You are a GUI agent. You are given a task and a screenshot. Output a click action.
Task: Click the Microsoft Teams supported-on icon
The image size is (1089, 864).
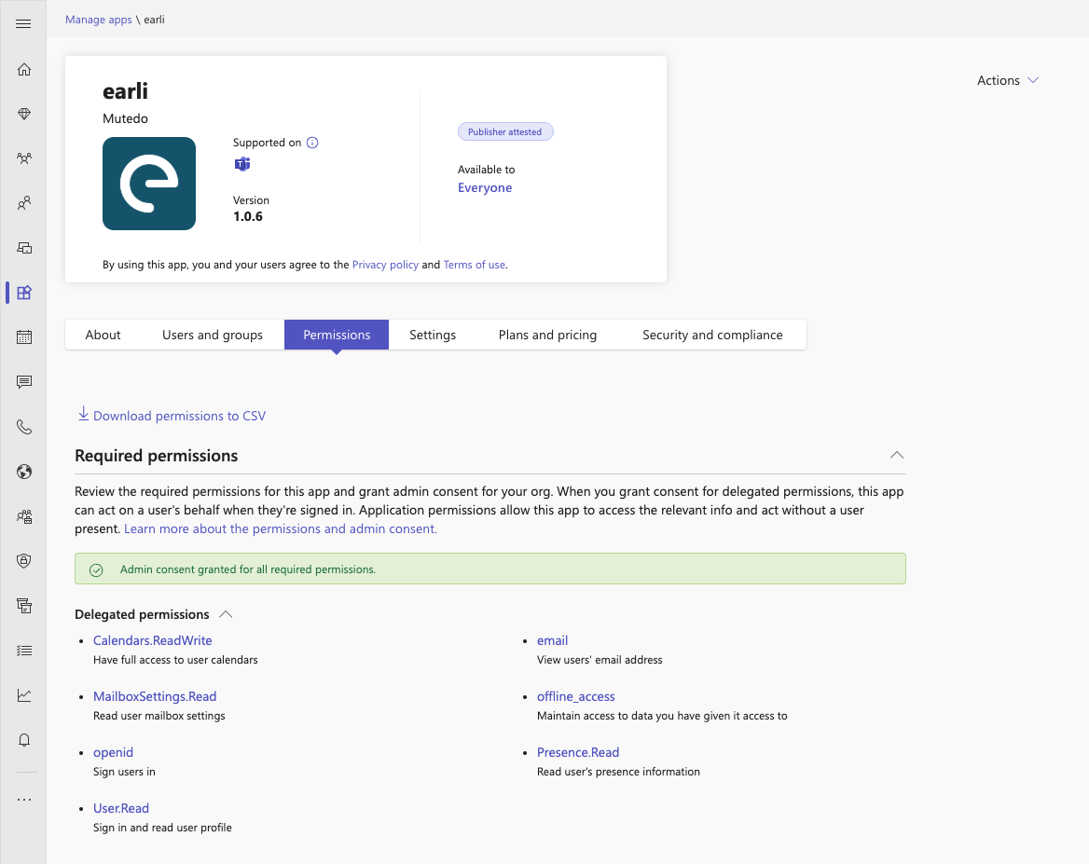click(x=241, y=164)
